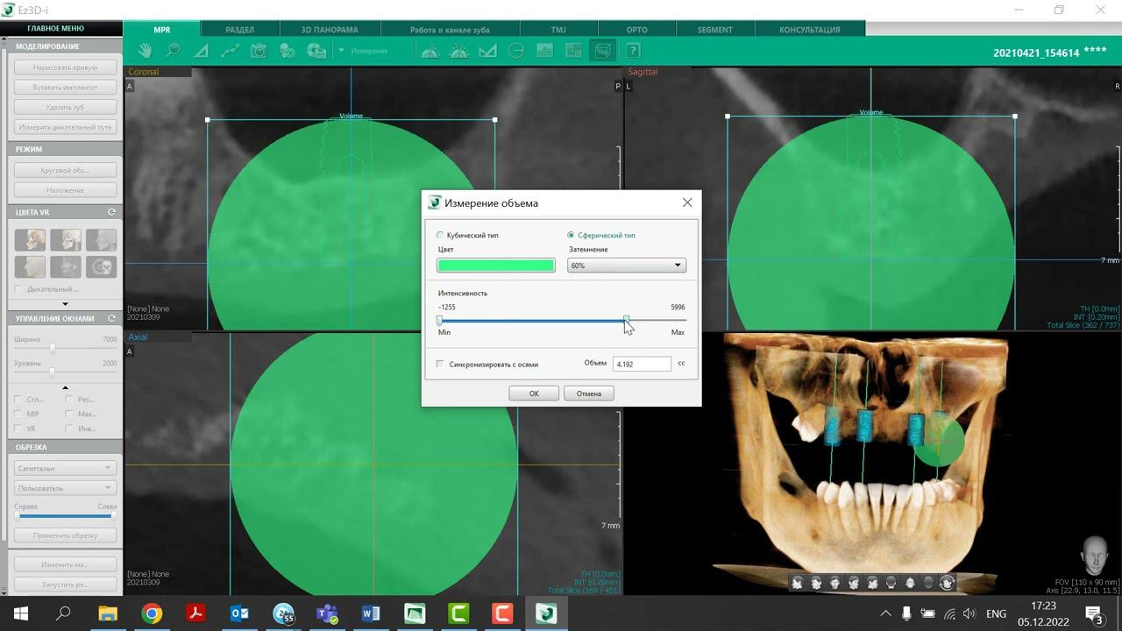Image resolution: width=1122 pixels, height=631 pixels.
Task: Click the ENG language indicator
Action: click(997, 613)
